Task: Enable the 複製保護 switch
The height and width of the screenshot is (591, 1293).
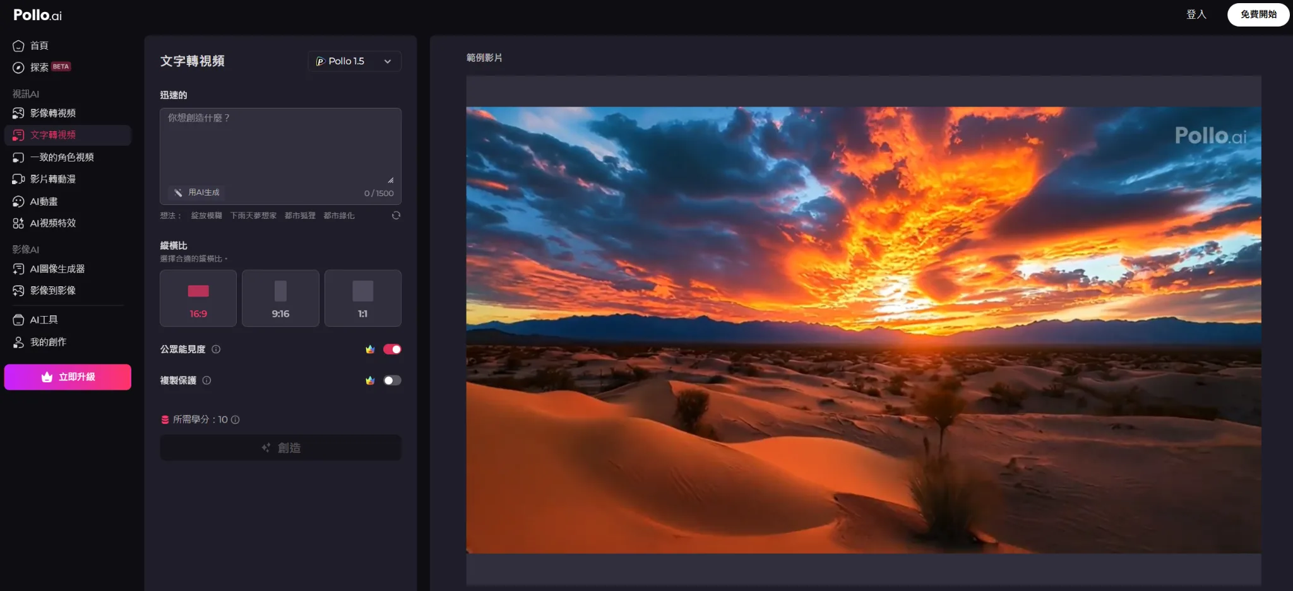Action: tap(392, 380)
